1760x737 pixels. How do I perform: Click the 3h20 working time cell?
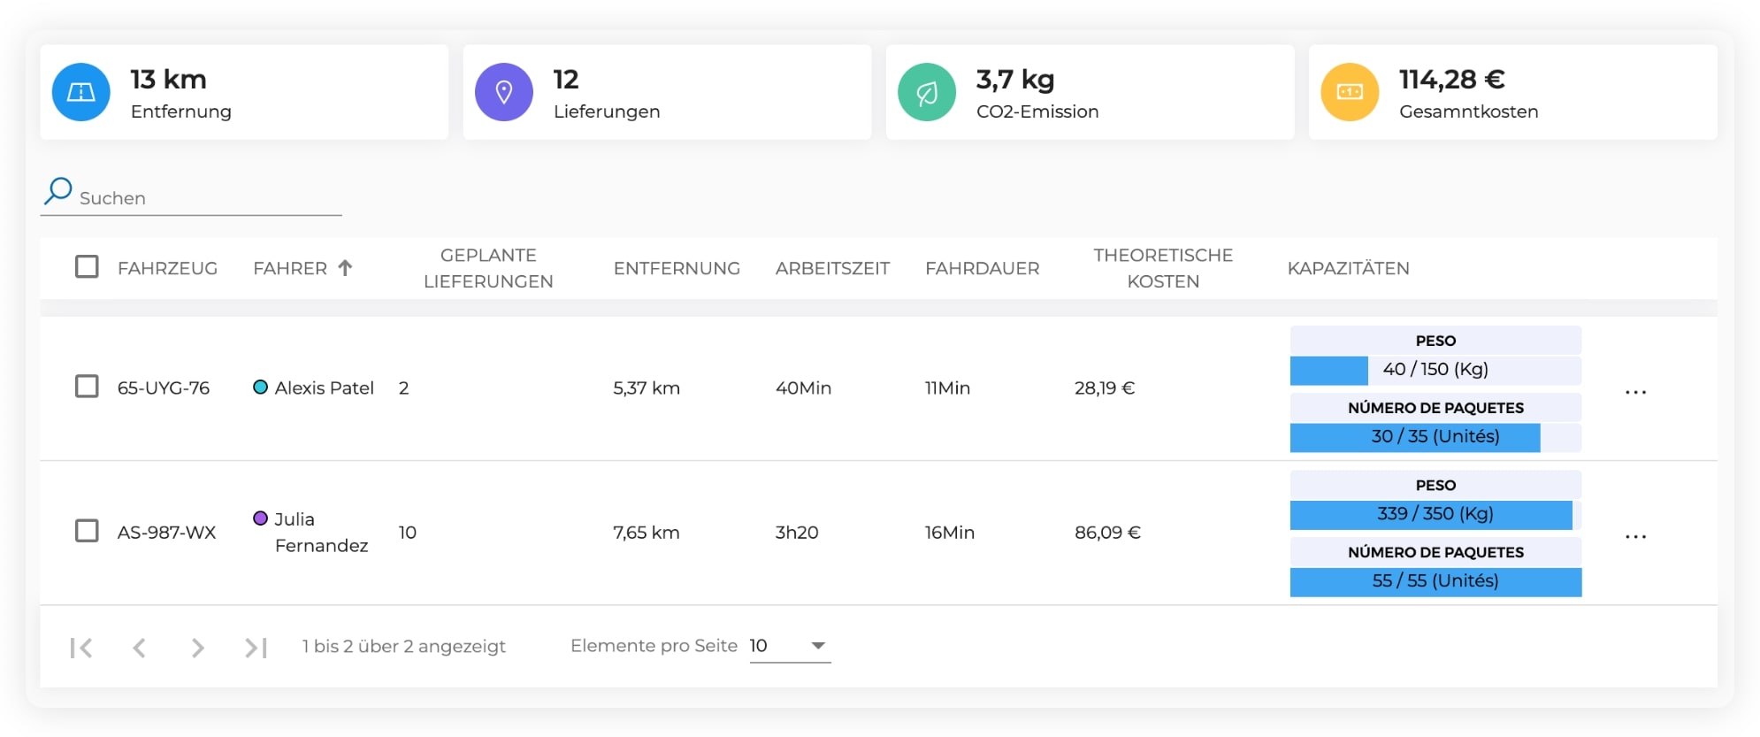[x=797, y=533]
